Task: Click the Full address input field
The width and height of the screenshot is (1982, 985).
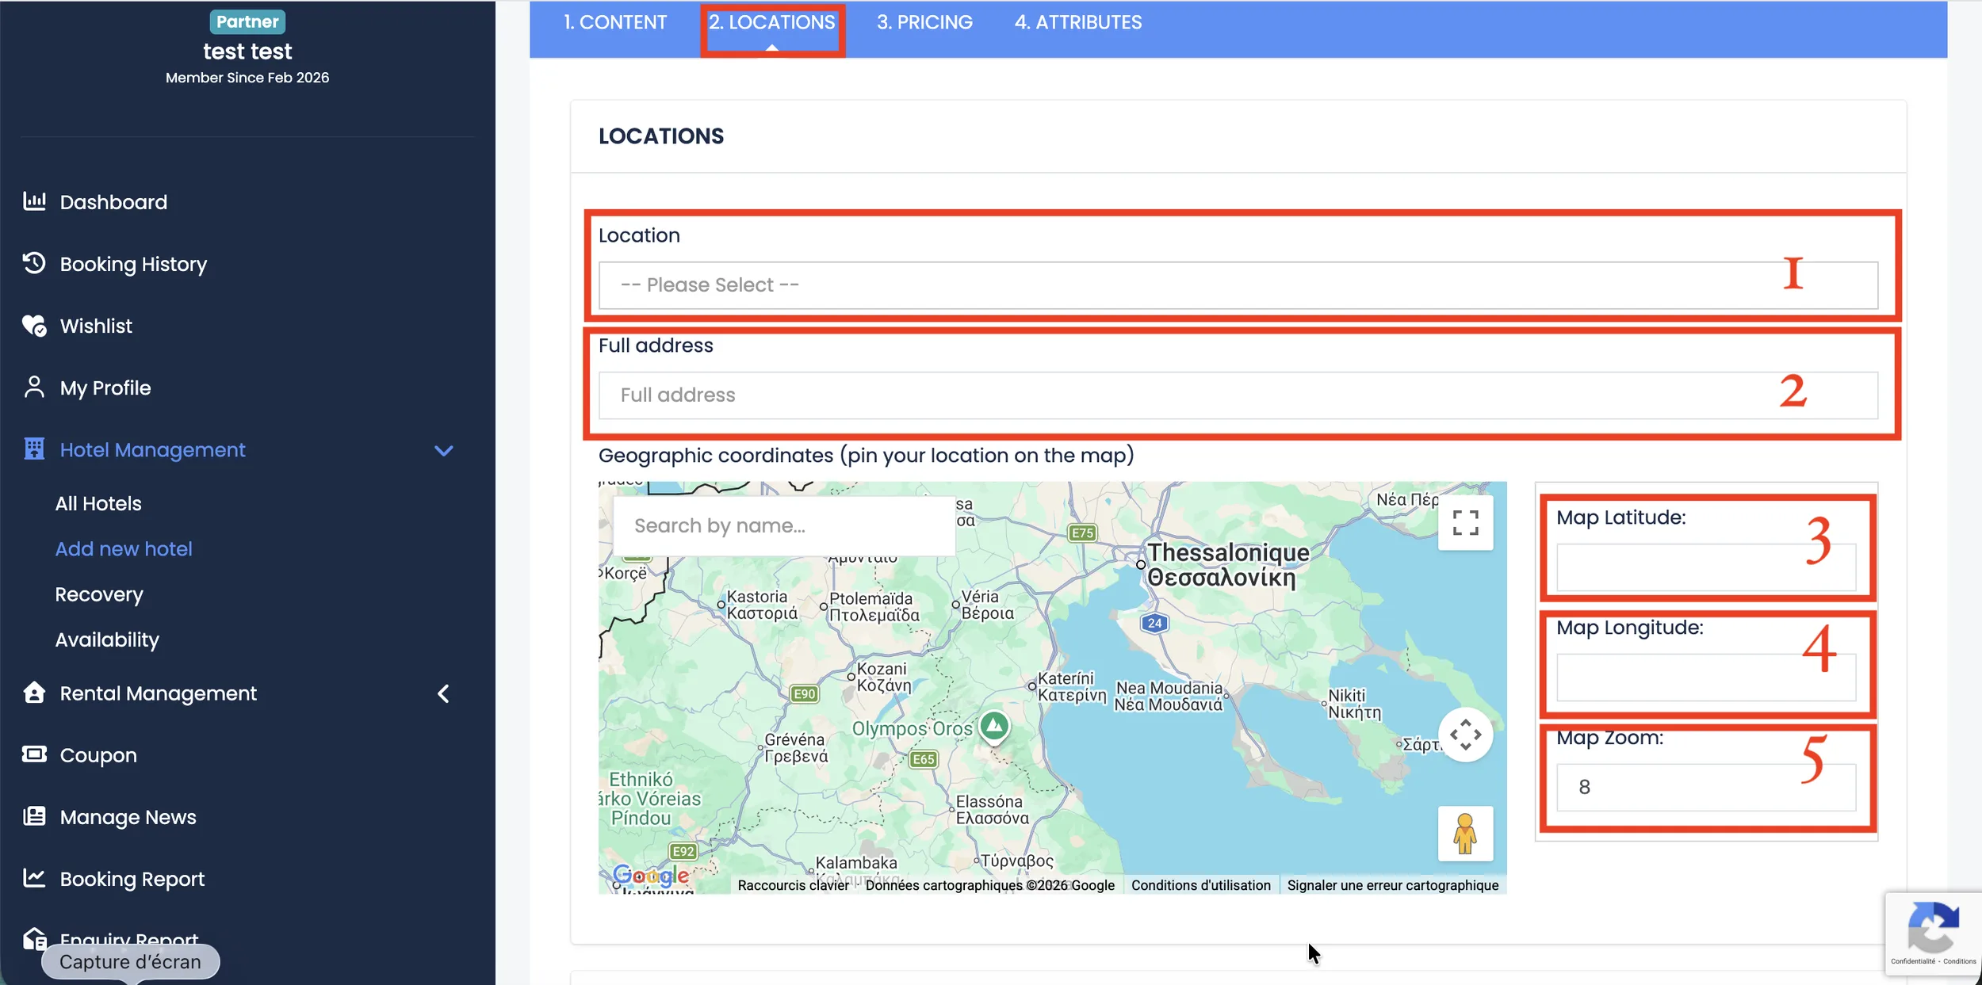Action: [x=1237, y=395]
